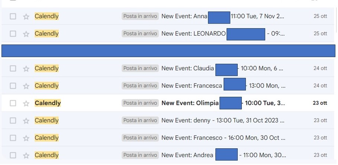
Task: Star the Francesca 13:00 event email
Action: click(26, 86)
